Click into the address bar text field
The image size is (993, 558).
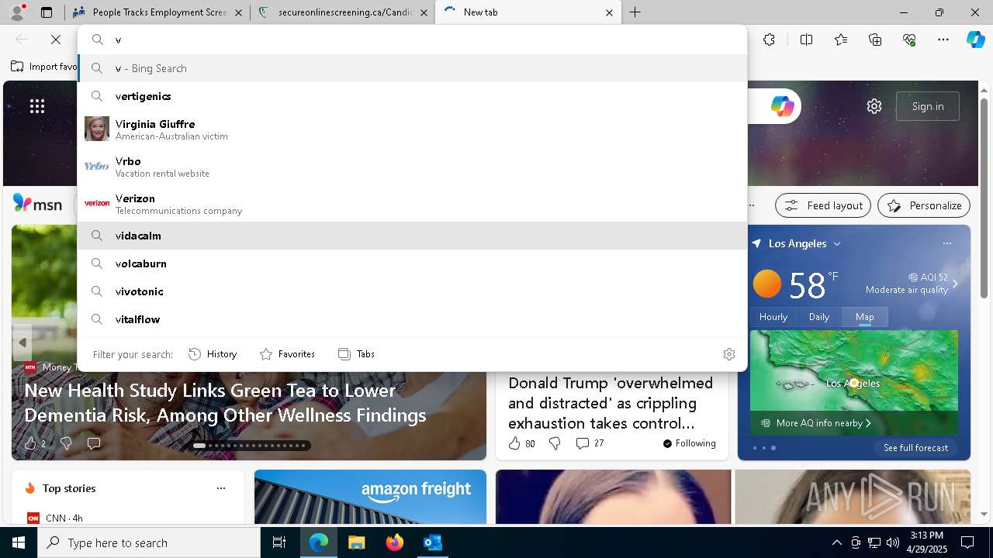coord(427,40)
